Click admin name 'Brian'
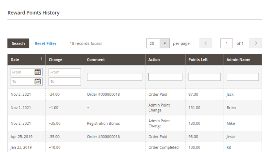 tap(231, 108)
